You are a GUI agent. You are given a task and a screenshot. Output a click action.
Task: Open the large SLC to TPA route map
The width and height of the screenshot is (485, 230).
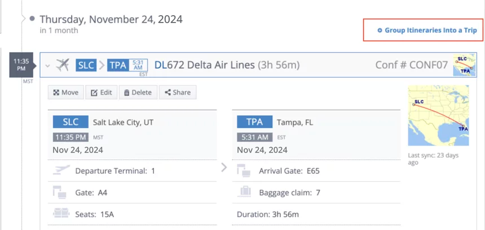pyautogui.click(x=438, y=115)
